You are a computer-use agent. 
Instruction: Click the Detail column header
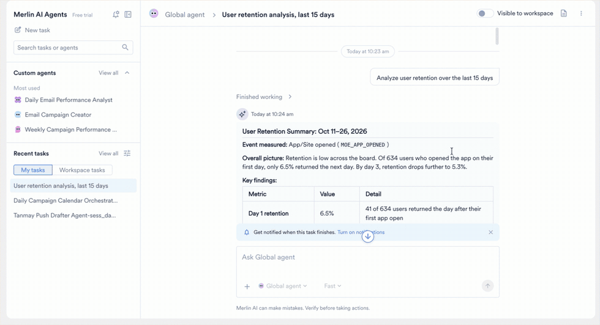point(426,194)
